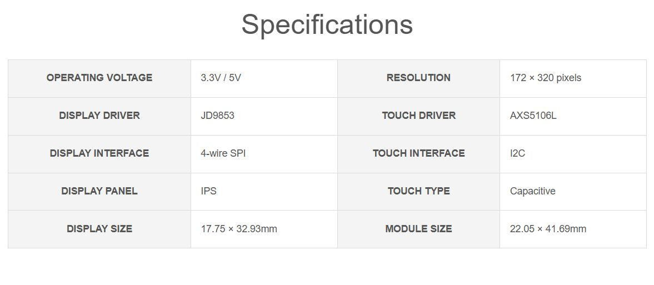
Task: Select the Display Interface label cell
Action: pyautogui.click(x=99, y=153)
